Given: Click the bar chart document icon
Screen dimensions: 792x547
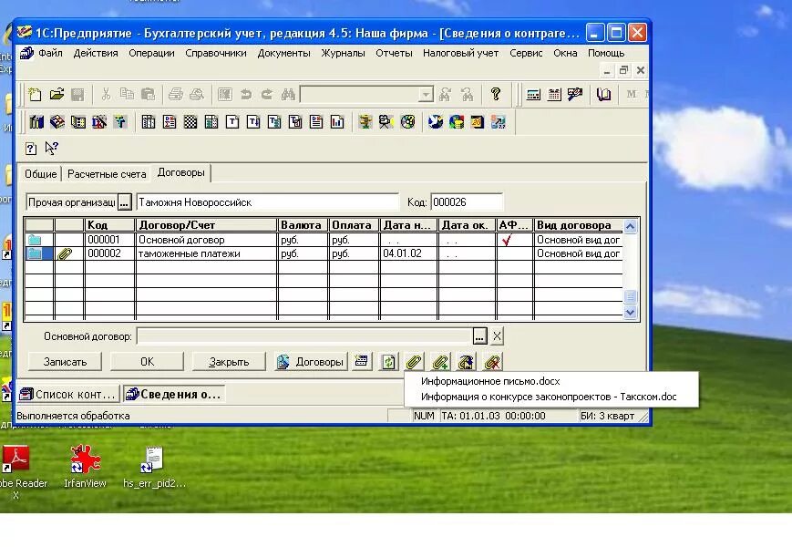Looking at the screenshot, I should point(337,122).
